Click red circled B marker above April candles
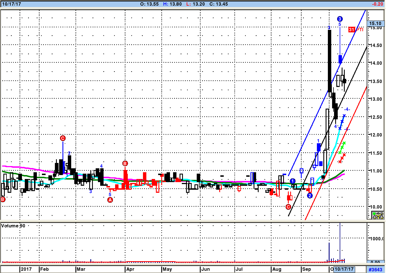The image size is (394, 273). click(x=125, y=163)
